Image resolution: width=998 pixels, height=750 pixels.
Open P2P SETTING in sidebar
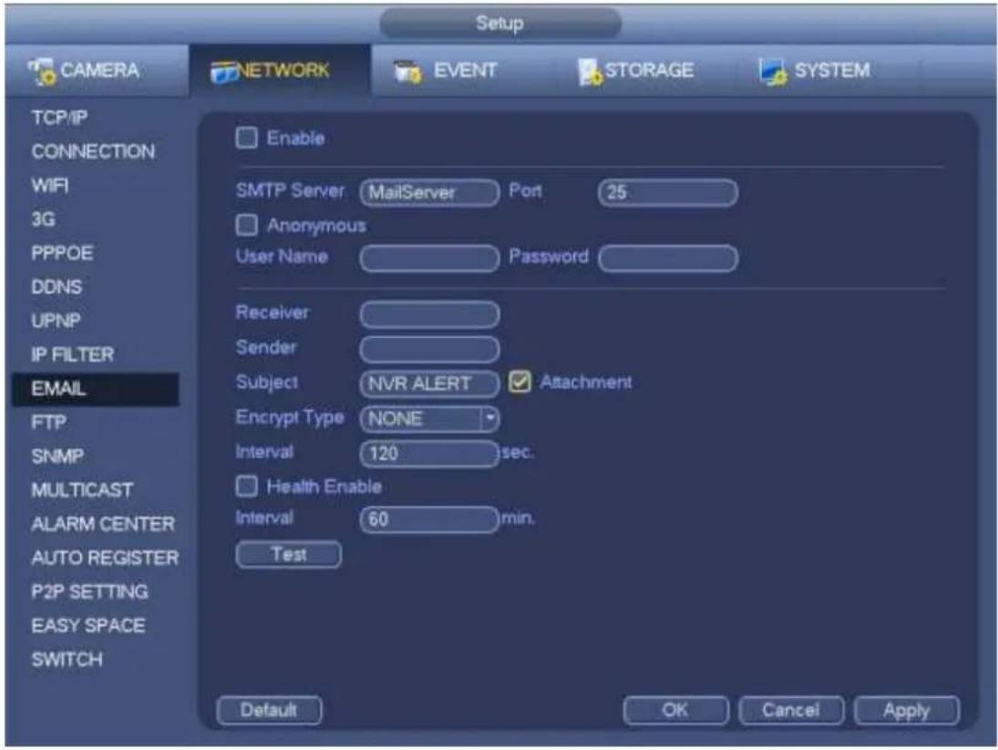[x=89, y=591]
